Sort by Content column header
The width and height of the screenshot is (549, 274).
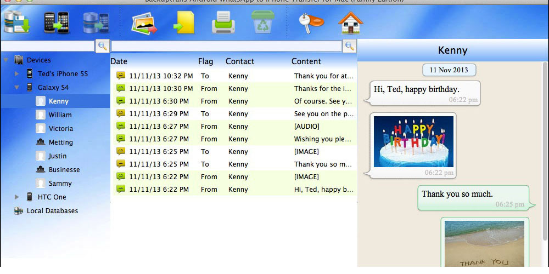coord(306,61)
